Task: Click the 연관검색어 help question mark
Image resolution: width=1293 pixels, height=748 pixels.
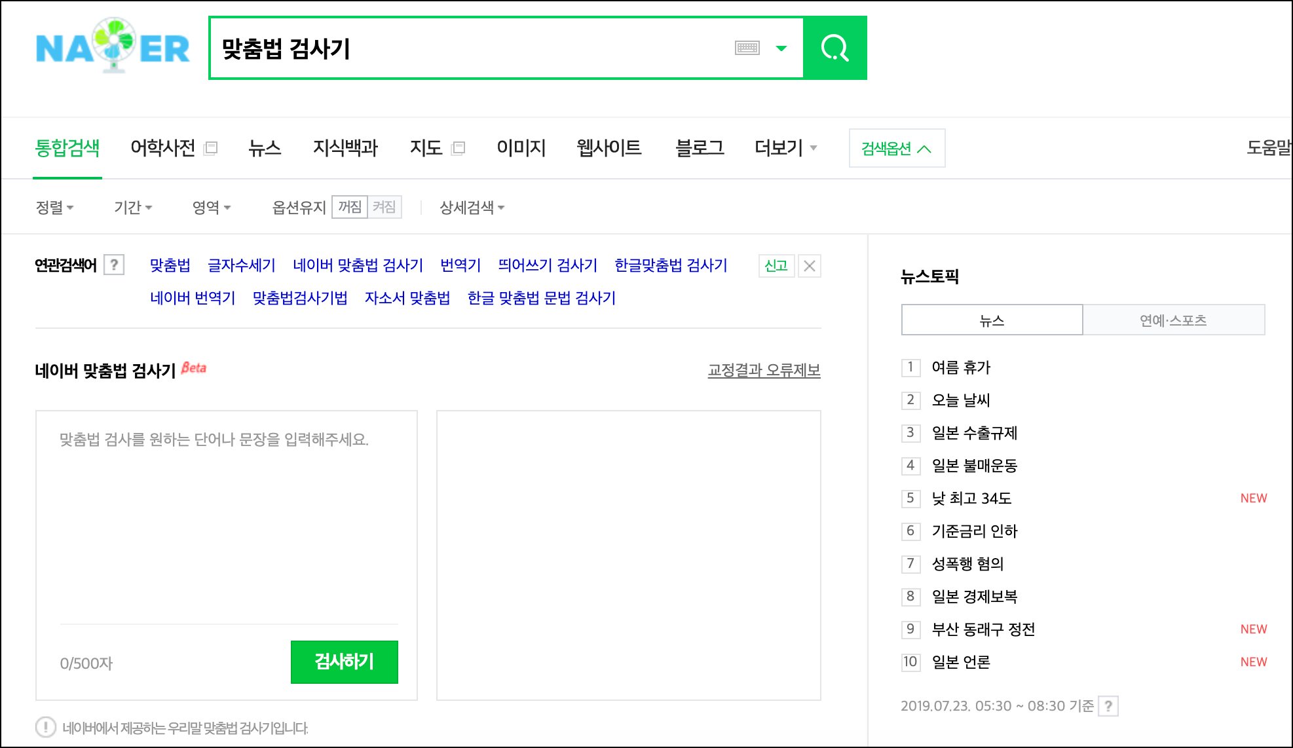Action: (114, 265)
